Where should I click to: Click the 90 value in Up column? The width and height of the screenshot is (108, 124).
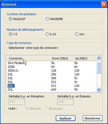[76, 90]
